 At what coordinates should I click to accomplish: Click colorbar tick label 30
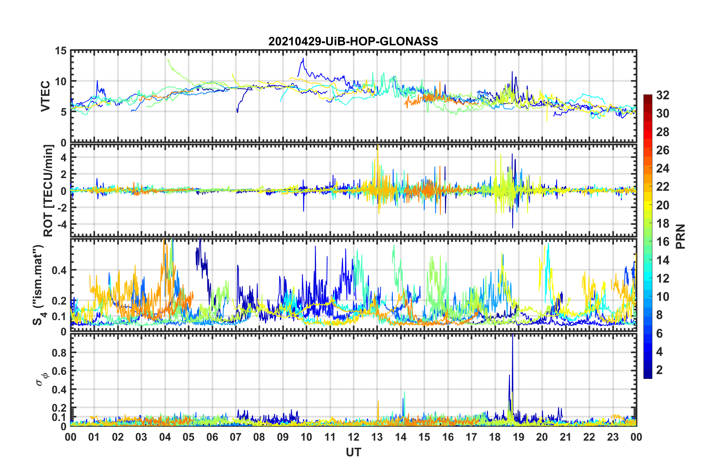663,113
